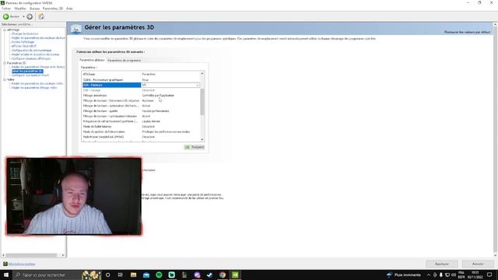Open Spotify from the taskbar
This screenshot has width=498, height=280.
click(159, 275)
